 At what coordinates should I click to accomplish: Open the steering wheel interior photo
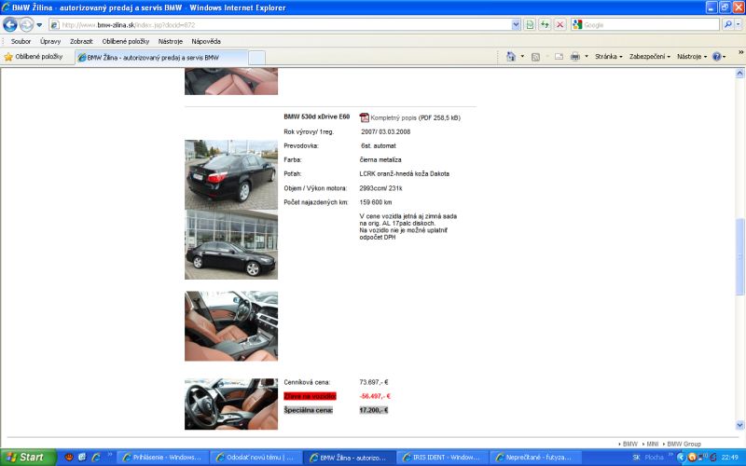[x=231, y=404]
